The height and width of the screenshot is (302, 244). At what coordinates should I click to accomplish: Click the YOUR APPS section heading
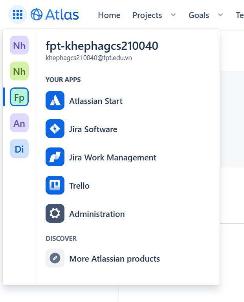coord(63,80)
